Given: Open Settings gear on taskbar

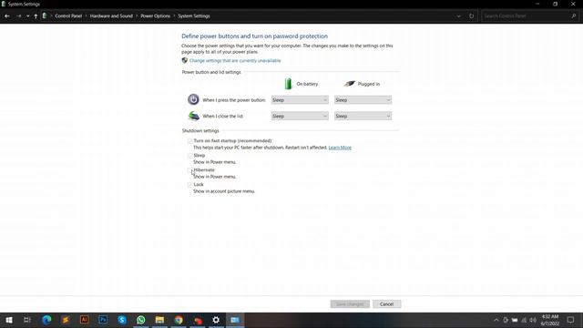Looking at the screenshot, I should point(216,320).
